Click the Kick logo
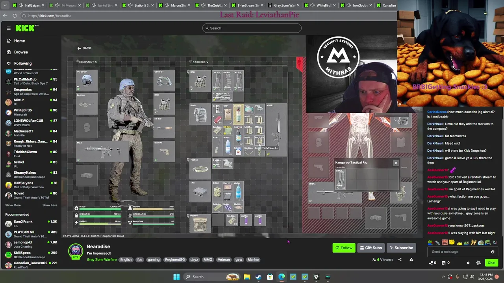Image resolution: width=504 pixels, height=283 pixels. [x=27, y=28]
